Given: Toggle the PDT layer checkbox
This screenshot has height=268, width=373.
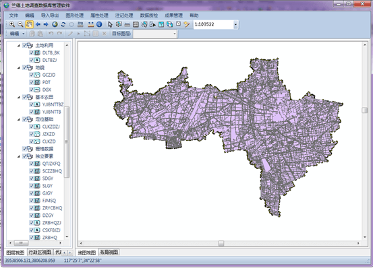Looking at the screenshot, I should tap(32, 82).
